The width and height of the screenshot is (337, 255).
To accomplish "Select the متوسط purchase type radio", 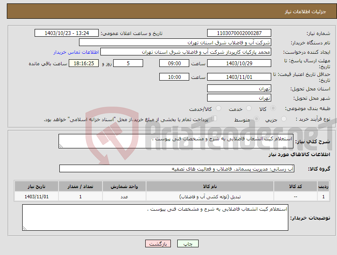I will [256, 119].
